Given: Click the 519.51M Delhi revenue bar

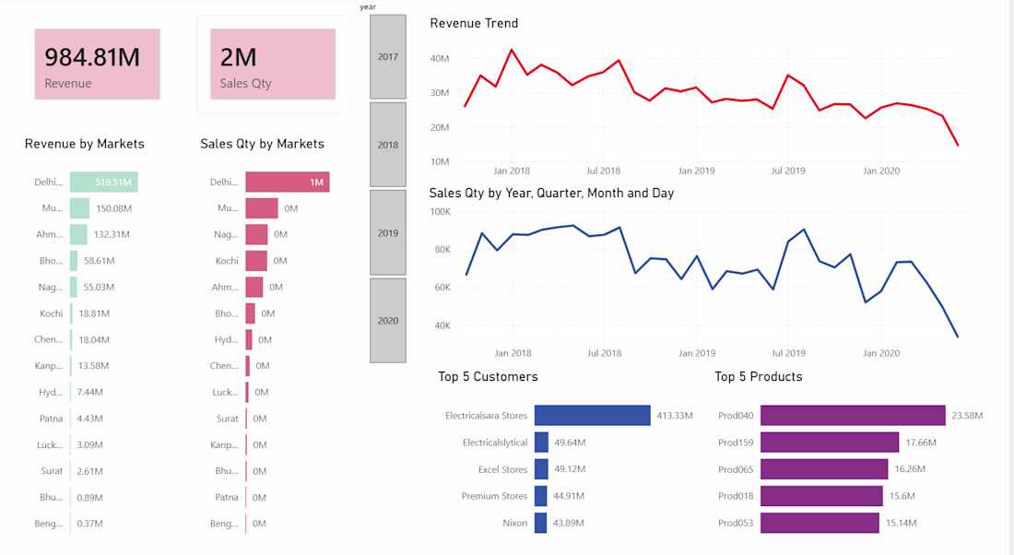Looking at the screenshot, I should (103, 183).
